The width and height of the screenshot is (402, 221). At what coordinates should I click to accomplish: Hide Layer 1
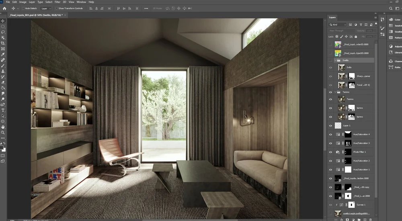330,126
